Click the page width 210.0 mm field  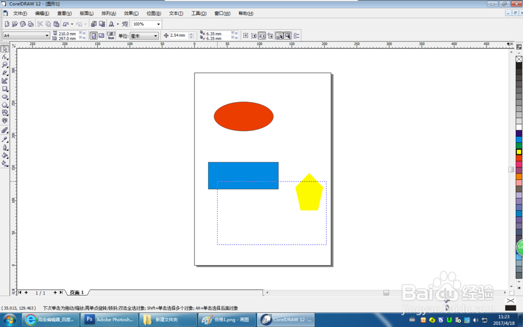[x=69, y=33]
